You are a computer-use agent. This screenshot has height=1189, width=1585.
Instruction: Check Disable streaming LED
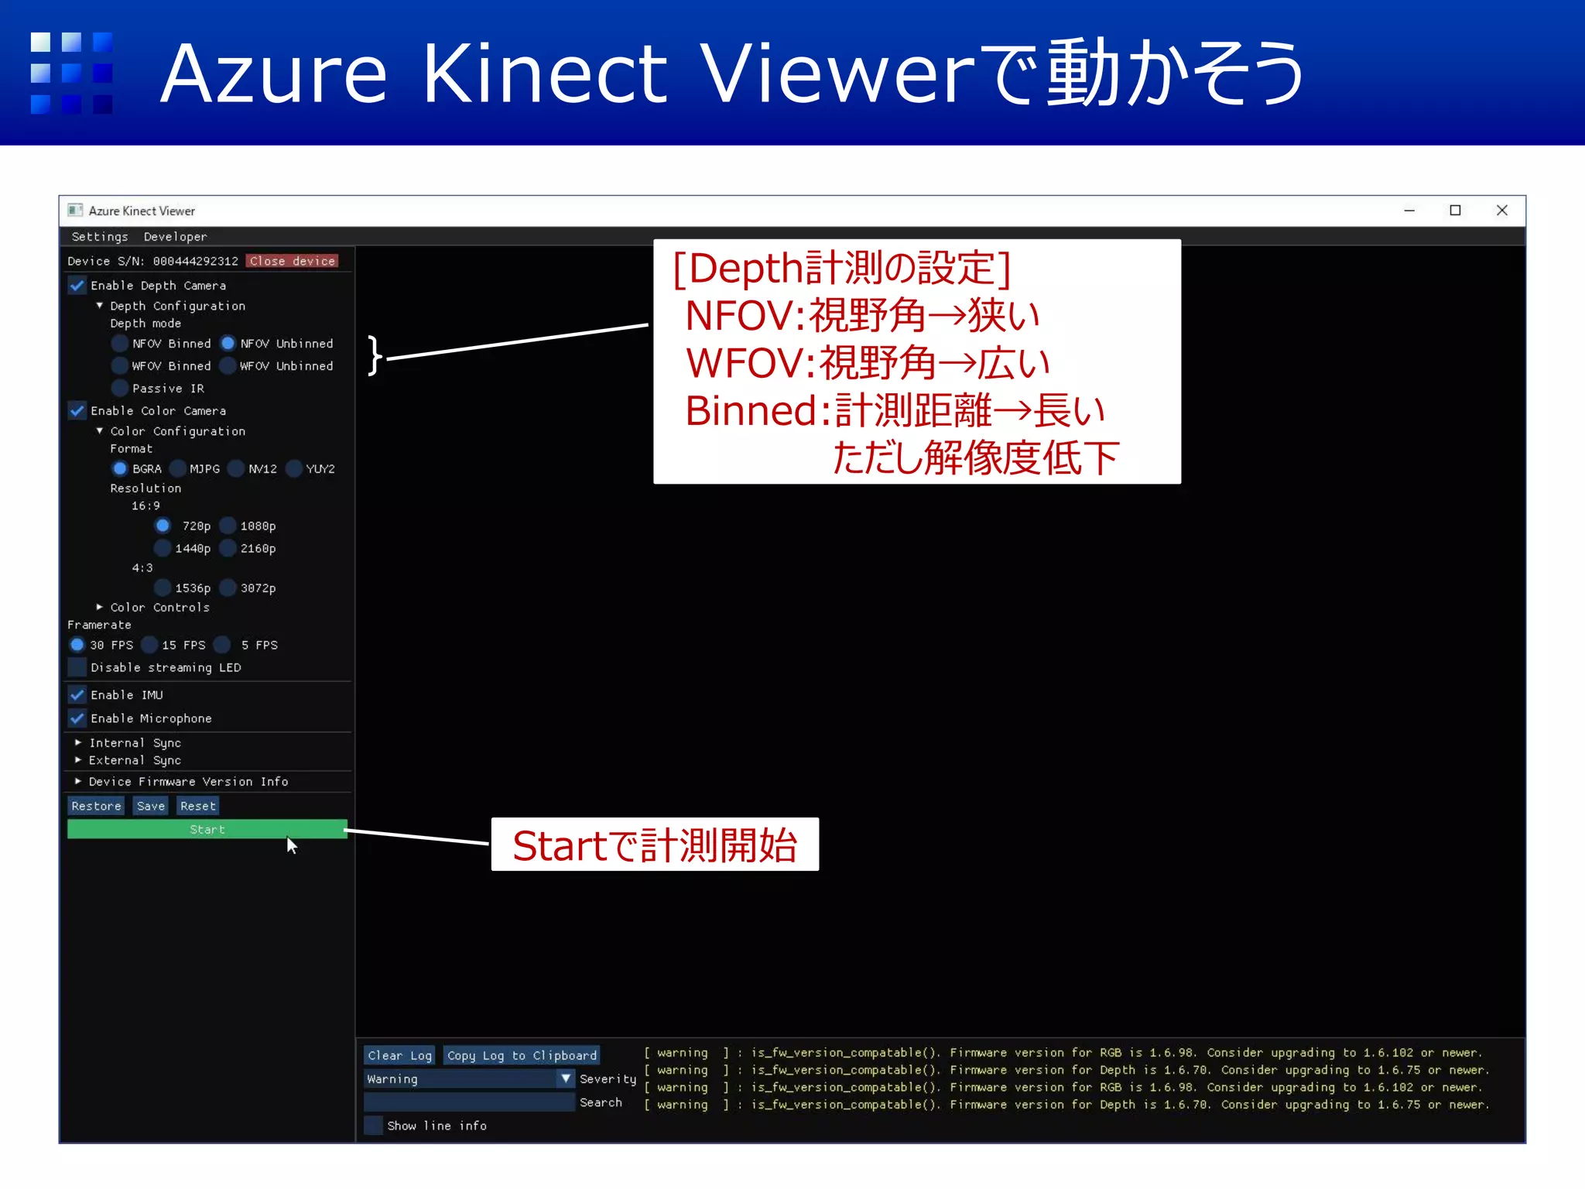point(77,667)
